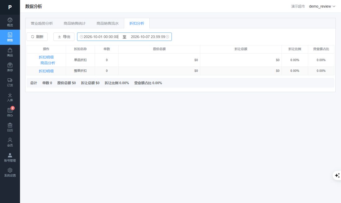Click start date 2026-10-01 00:00:00 field
341x203 pixels.
coord(101,37)
